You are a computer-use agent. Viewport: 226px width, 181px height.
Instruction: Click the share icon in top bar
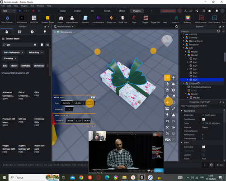pyautogui.click(x=197, y=11)
